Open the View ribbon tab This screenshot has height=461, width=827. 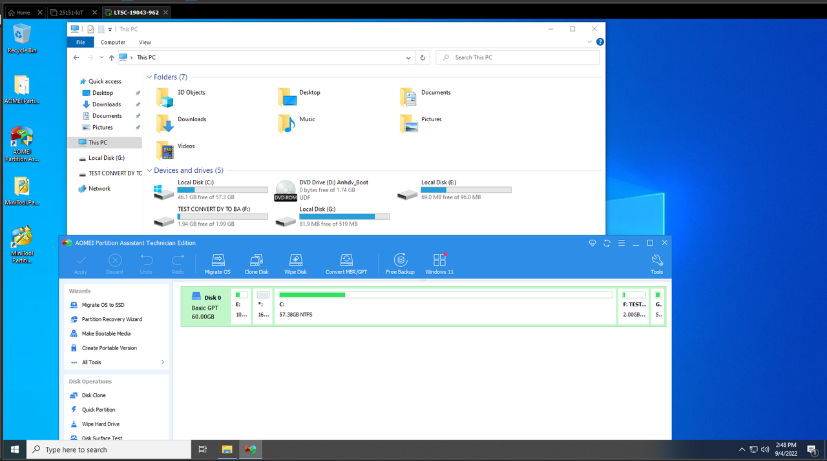pos(145,43)
